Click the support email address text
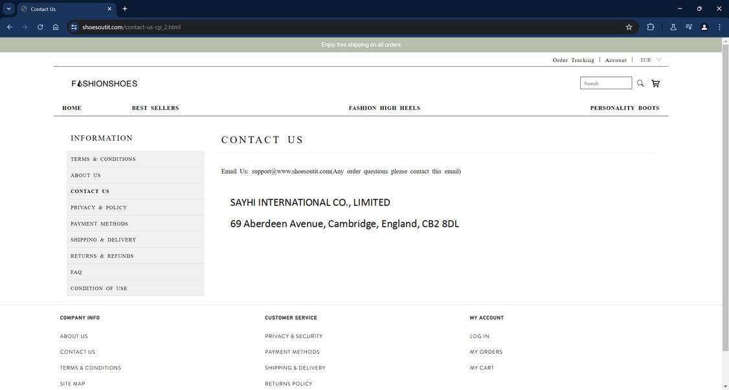 coord(291,171)
